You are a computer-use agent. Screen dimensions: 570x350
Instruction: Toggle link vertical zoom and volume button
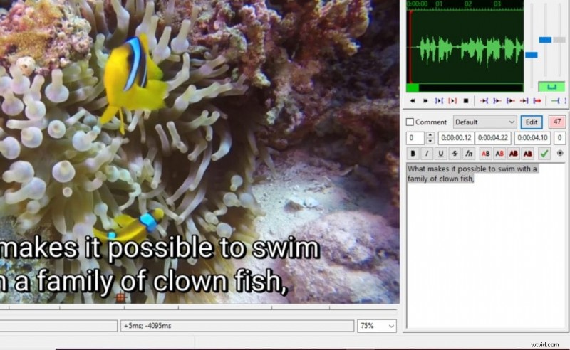click(551, 86)
